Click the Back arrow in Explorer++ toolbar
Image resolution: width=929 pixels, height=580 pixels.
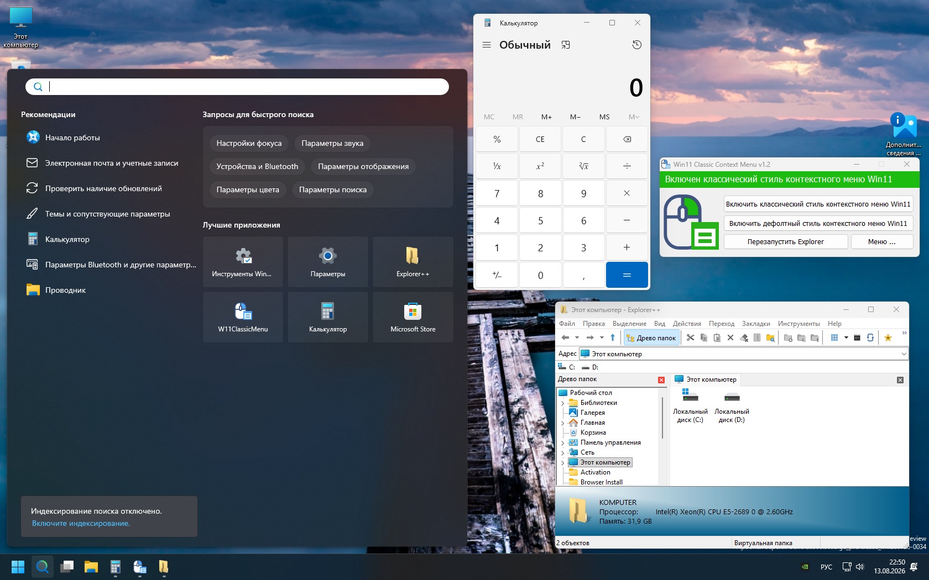coord(565,338)
